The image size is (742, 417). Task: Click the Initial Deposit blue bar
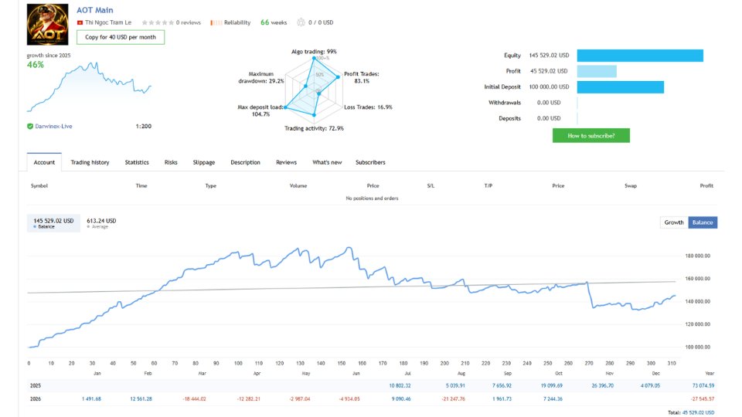click(621, 87)
